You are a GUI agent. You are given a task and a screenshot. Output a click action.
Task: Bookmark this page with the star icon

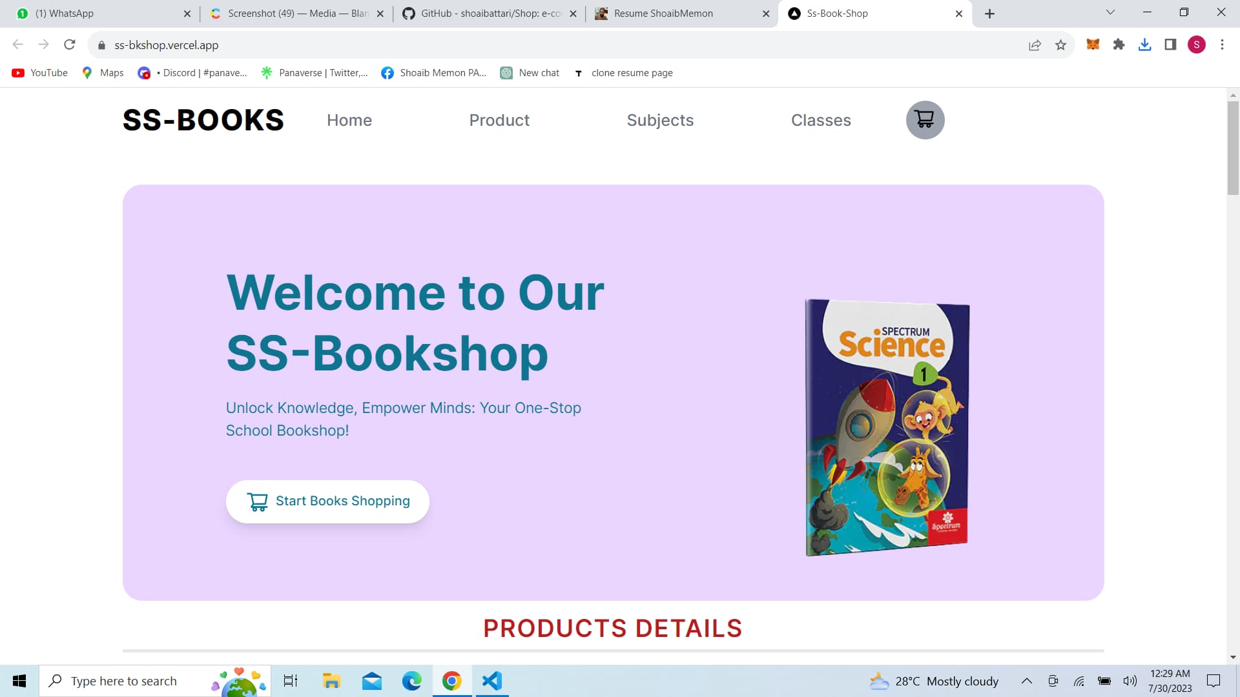1060,45
